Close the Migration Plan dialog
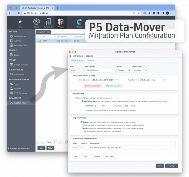The image size is (189, 177). 160,166
